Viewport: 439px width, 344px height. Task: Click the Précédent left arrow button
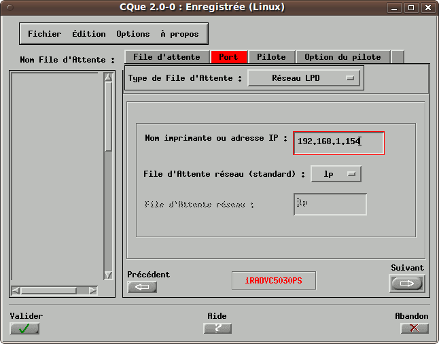(142, 287)
